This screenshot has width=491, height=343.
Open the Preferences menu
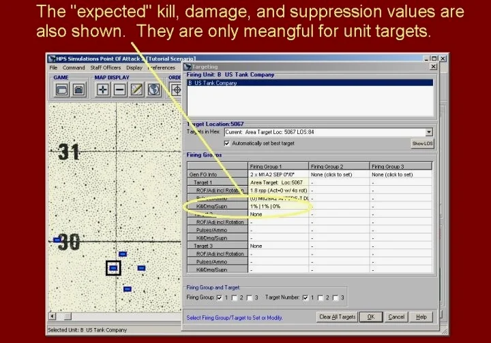[161, 67]
